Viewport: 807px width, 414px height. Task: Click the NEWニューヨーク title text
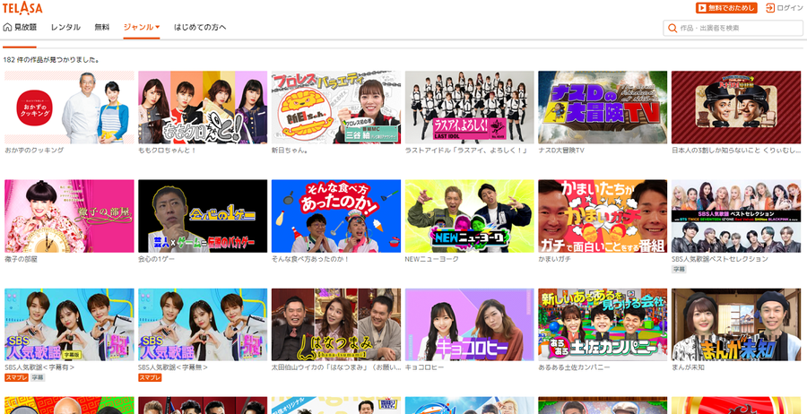coord(432,259)
